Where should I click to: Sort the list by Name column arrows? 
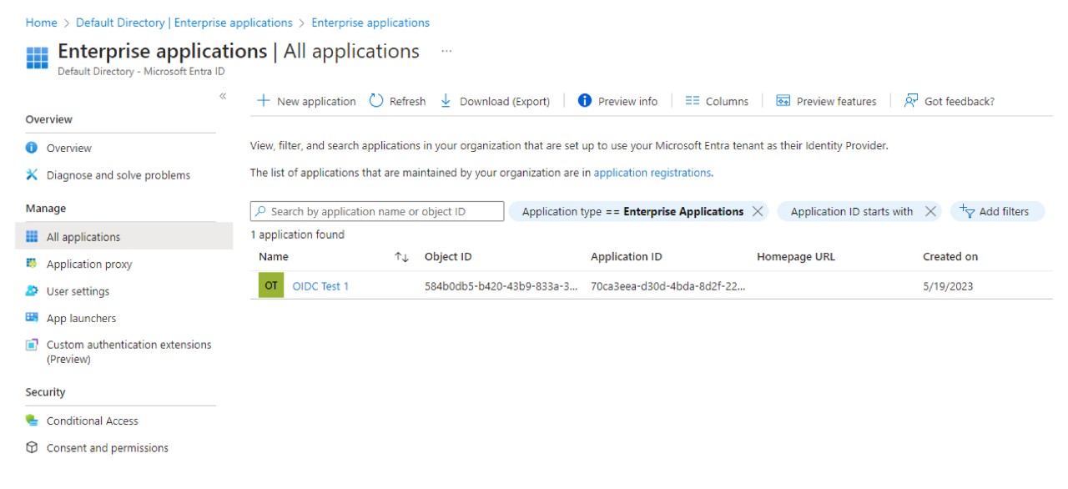click(401, 257)
